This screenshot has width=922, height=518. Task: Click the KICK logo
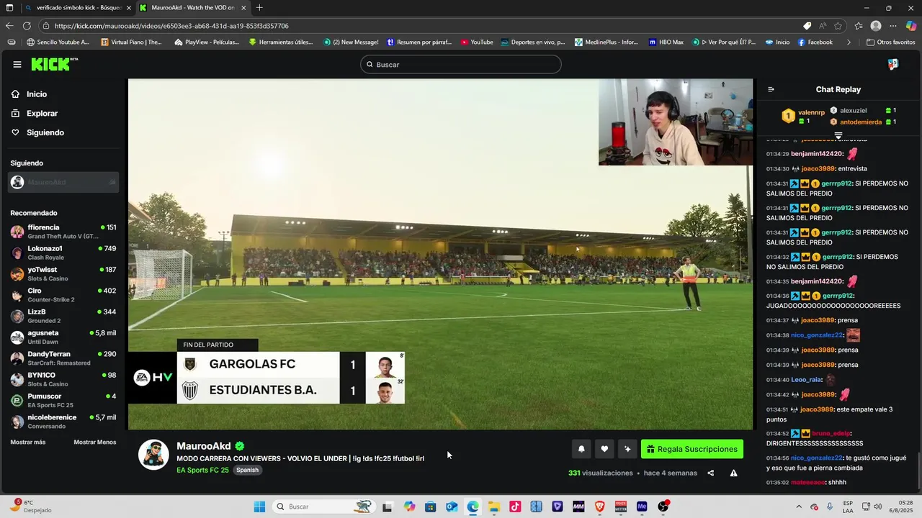click(x=54, y=64)
